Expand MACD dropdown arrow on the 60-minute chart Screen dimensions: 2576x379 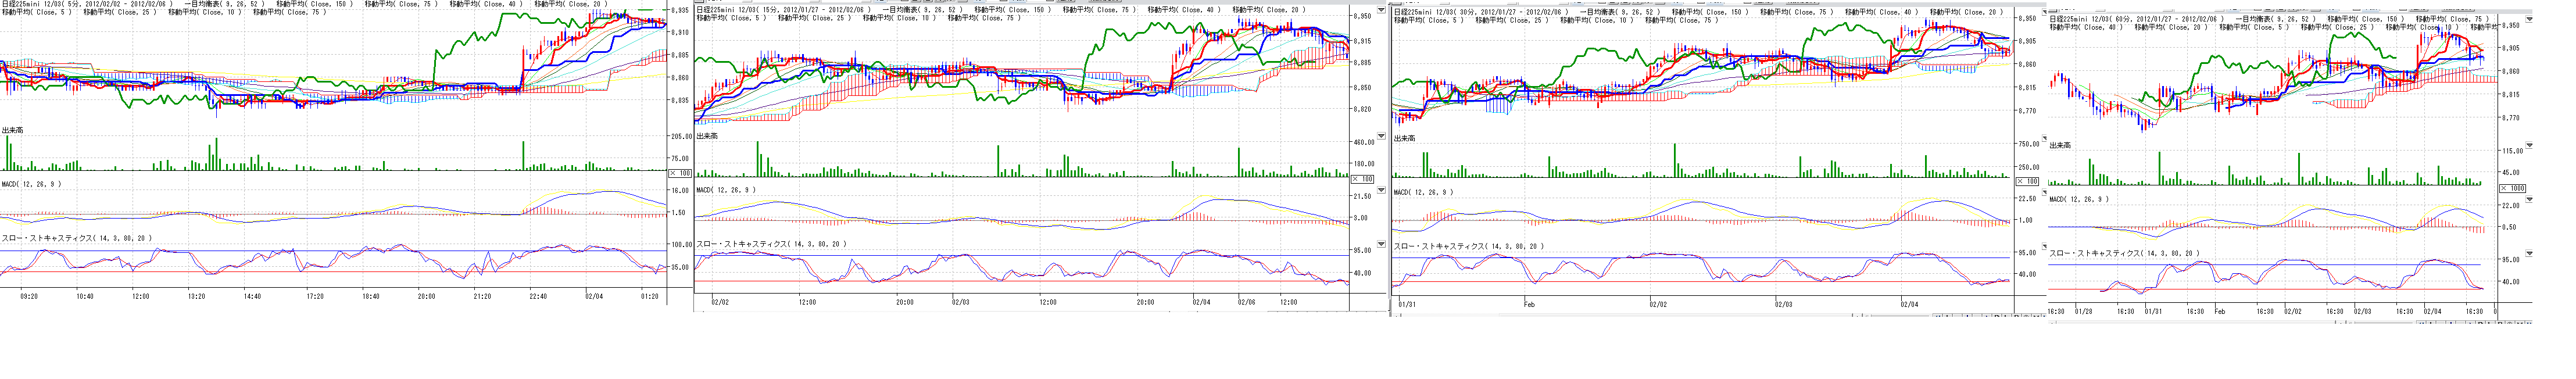[2530, 199]
